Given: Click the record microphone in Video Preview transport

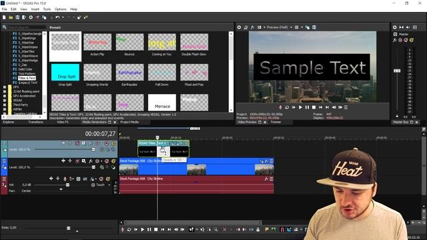Looking at the screenshot, I should click(x=280, y=107).
